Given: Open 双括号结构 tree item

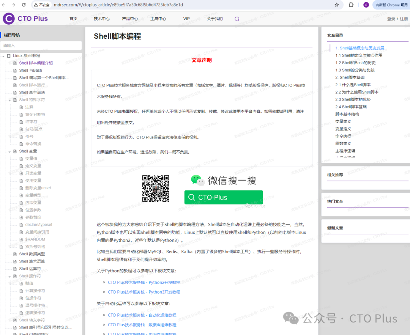Looking at the screenshot, I should pos(35,247).
